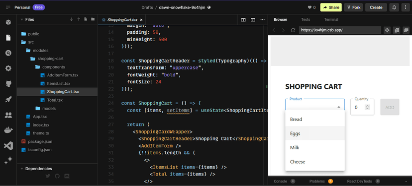Open the Docker server control icon
The height and width of the screenshot is (186, 412).
click(x=8, y=130)
